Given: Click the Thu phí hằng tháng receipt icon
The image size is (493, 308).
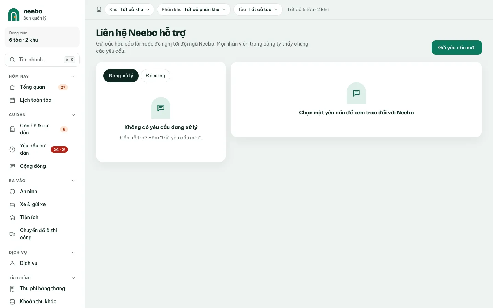Looking at the screenshot, I should (x=12, y=289).
